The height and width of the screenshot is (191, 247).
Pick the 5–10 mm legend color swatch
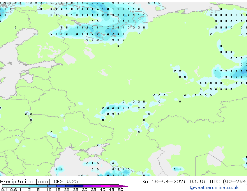click(x=42, y=186)
